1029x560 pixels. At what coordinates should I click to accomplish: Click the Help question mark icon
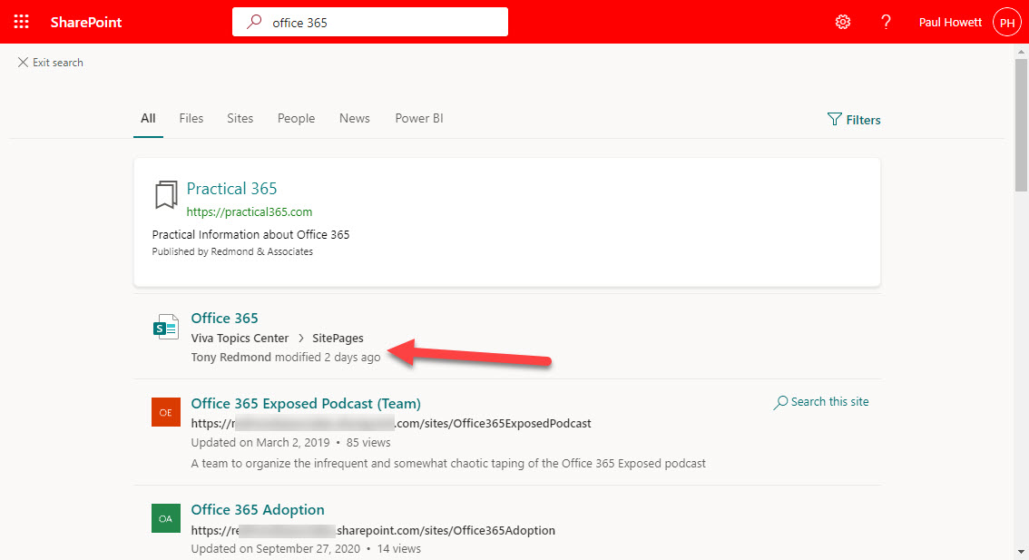point(886,21)
